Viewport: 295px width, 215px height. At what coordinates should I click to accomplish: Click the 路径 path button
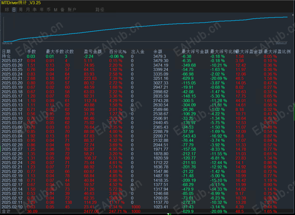(x=100, y=9)
